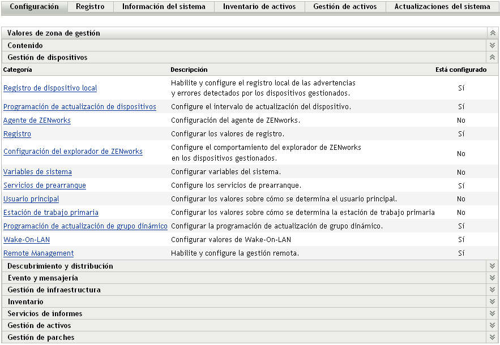The height and width of the screenshot is (345, 500).
Task: Switch to the Registro tab
Action: coord(89,6)
